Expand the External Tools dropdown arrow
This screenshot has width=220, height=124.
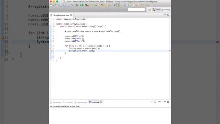tap(89, 5)
